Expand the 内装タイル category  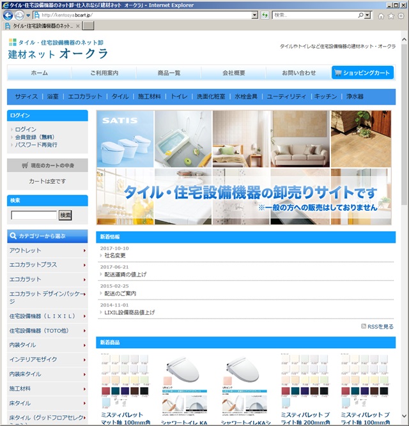pos(47,345)
